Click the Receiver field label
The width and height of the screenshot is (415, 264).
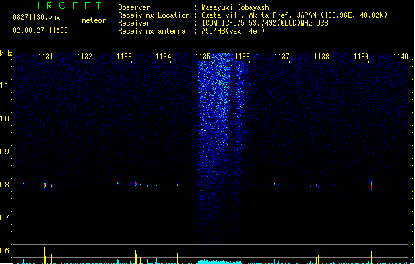click(134, 23)
